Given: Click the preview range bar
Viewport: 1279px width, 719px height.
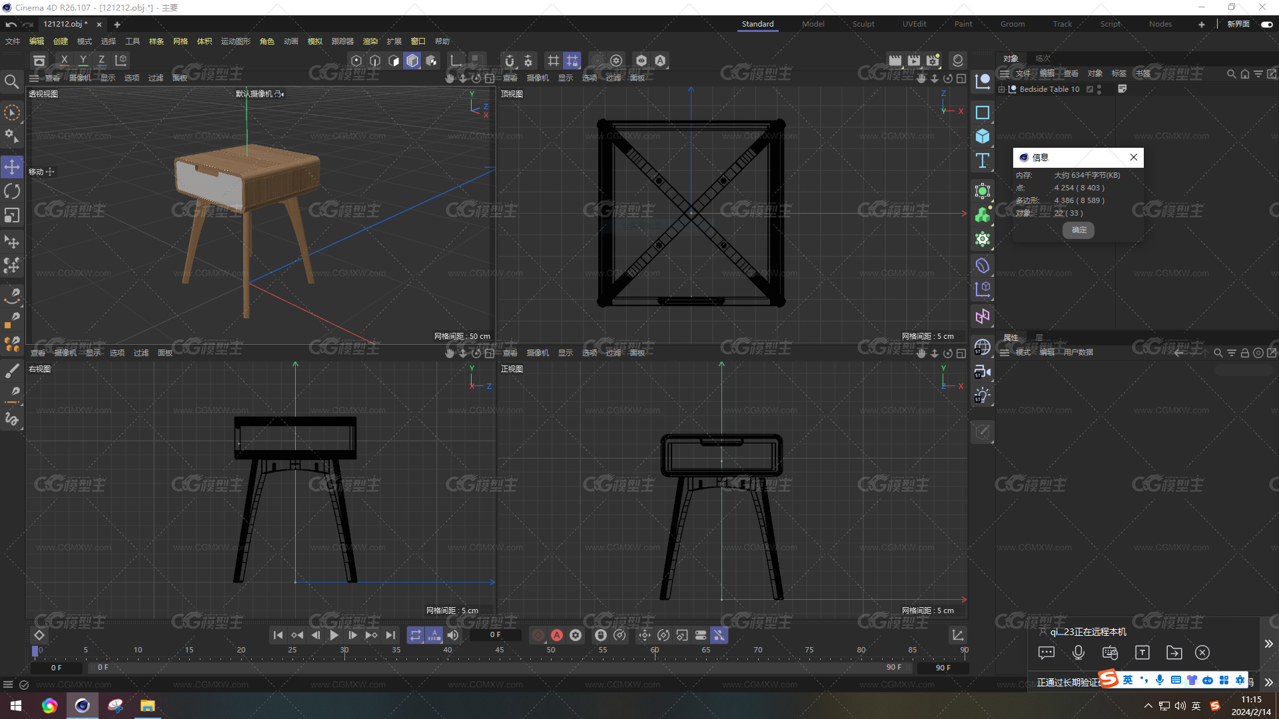Looking at the screenshot, I should click(500, 667).
